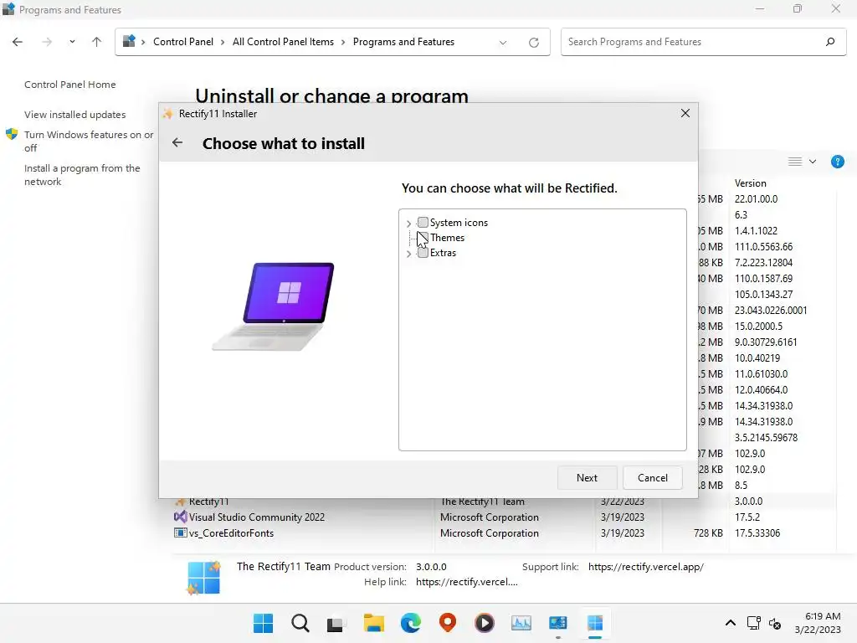Open Task View from taskbar
This screenshot has width=857, height=643.
pyautogui.click(x=336, y=624)
